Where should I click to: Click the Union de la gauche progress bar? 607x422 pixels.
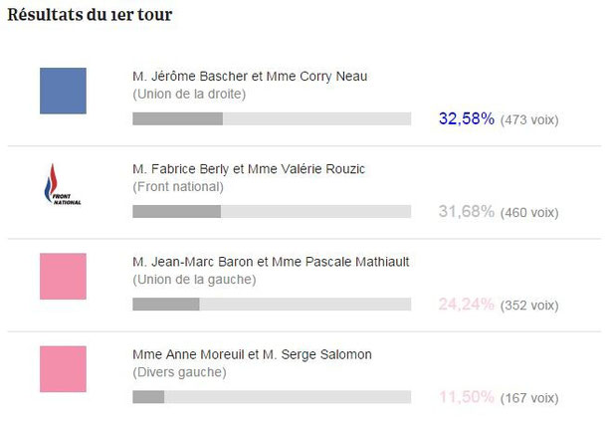[272, 305]
